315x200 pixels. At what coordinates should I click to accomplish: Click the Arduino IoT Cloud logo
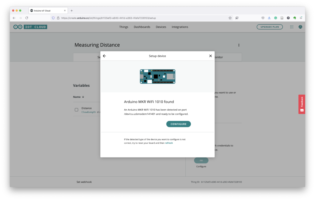point(30,27)
